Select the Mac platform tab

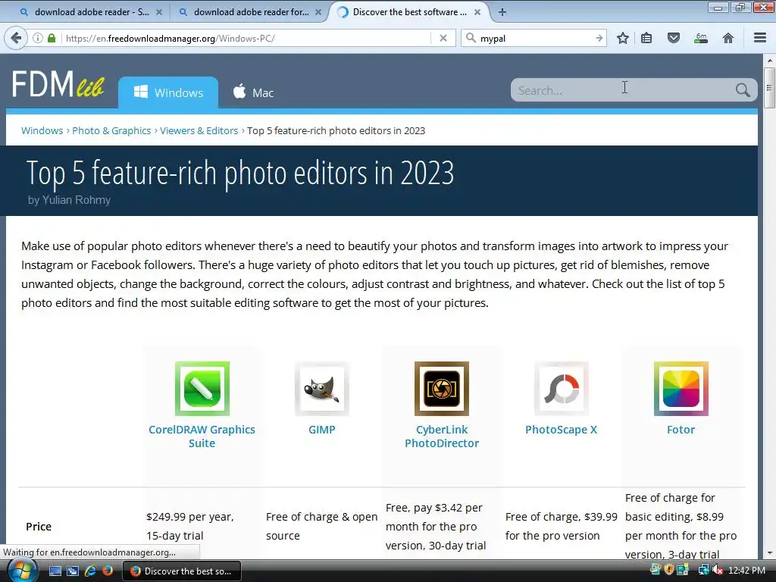(253, 92)
